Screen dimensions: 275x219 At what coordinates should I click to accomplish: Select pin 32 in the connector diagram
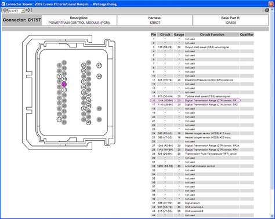[84, 108]
